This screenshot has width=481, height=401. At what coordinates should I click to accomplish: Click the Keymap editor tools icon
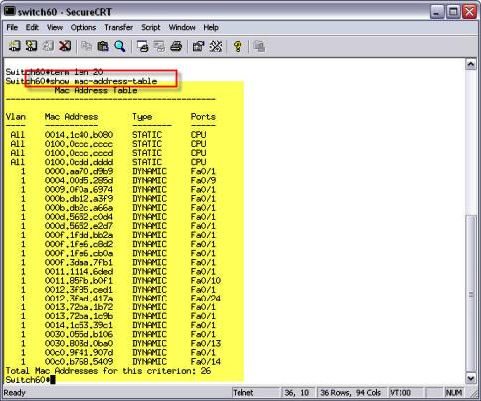pos(216,46)
